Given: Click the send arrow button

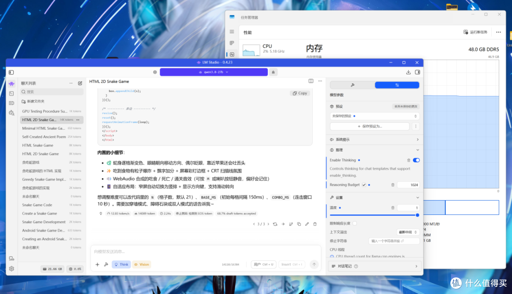Looking at the screenshot, I should pos(314,264).
